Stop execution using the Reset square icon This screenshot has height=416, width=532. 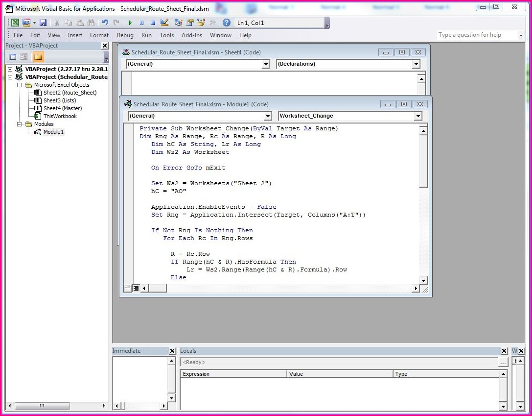pos(152,22)
